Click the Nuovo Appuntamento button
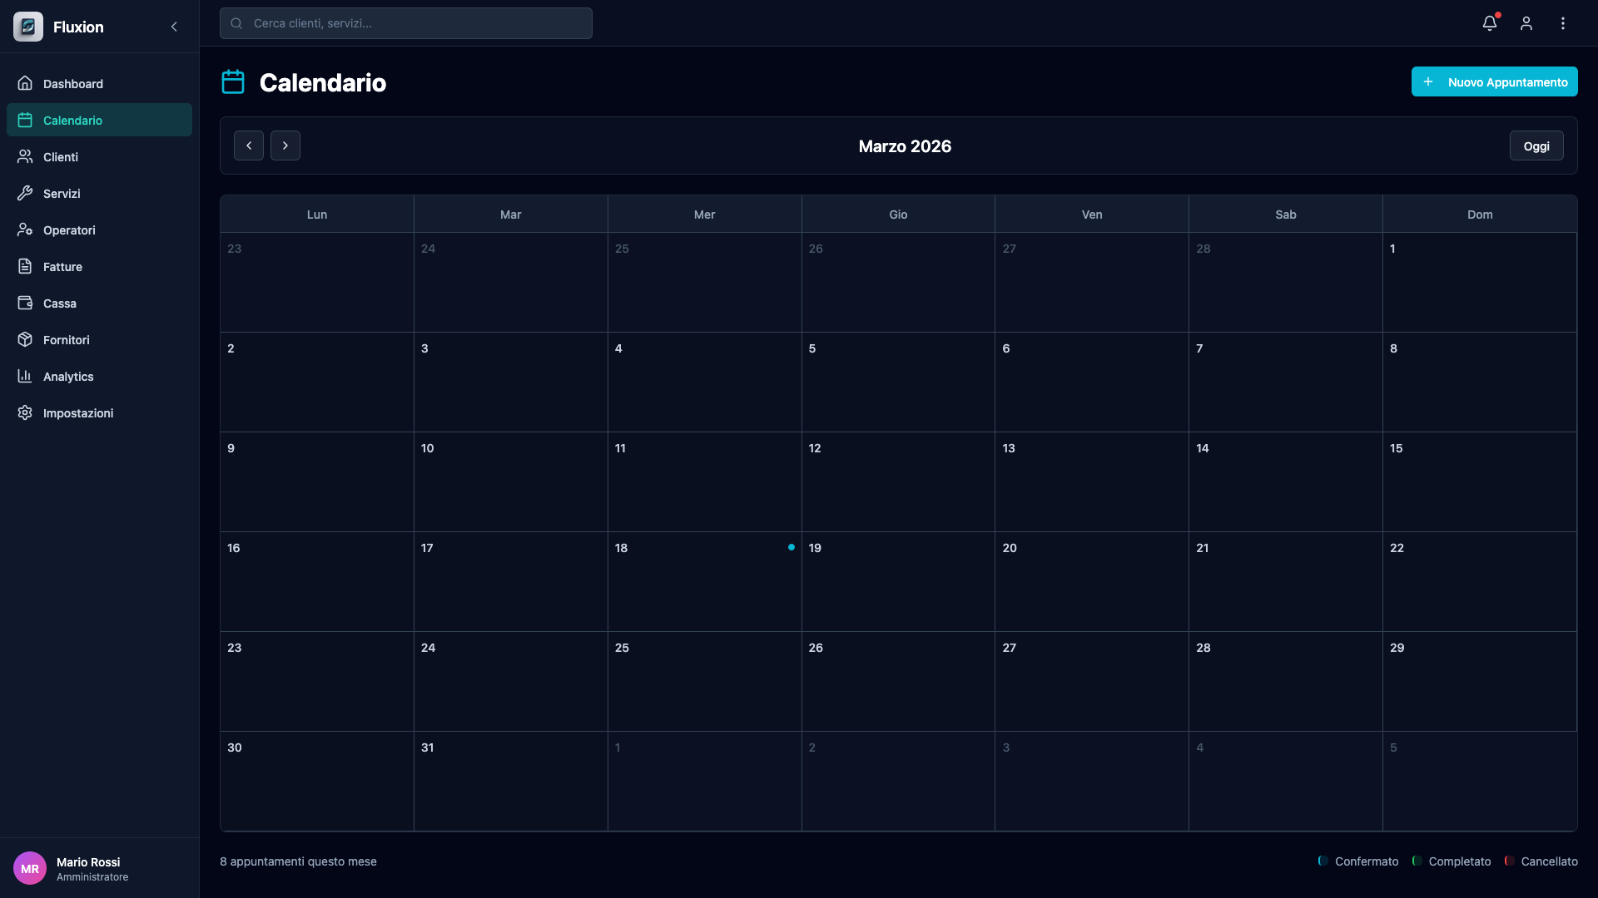 tap(1494, 81)
